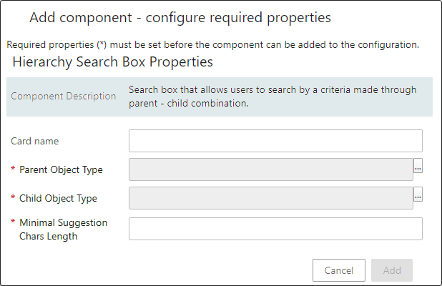
Task: Click into the Card name text field
Action: pyautogui.click(x=275, y=141)
